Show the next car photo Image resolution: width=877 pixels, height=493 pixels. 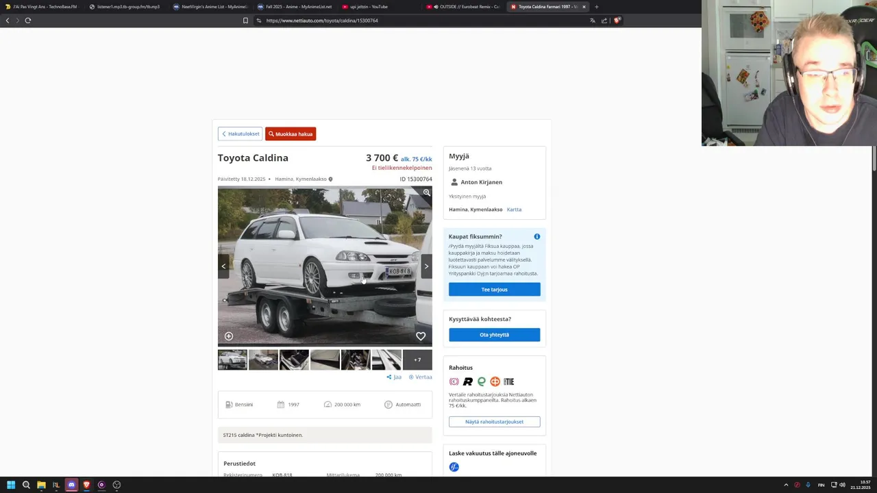(426, 266)
